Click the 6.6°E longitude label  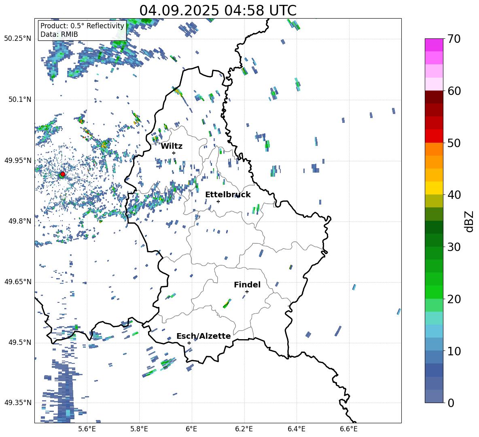click(349, 429)
